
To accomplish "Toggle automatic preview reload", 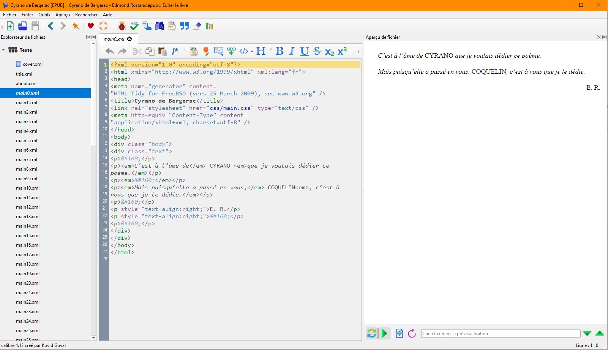I will (x=372, y=333).
